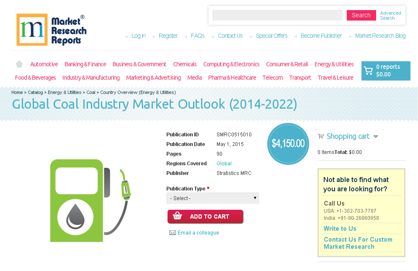The width and height of the screenshot is (418, 271).
Task: Click the blue $4,150.00 price badge
Action: coord(288,143)
